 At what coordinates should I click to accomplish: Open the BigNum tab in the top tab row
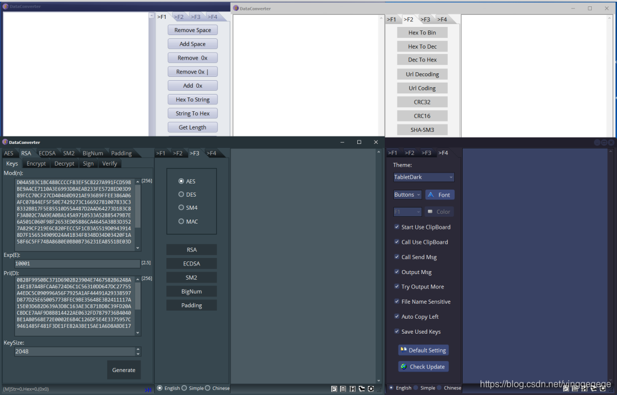[93, 153]
